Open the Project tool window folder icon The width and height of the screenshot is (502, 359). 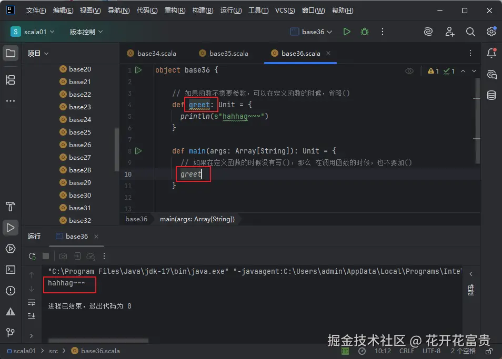click(10, 53)
